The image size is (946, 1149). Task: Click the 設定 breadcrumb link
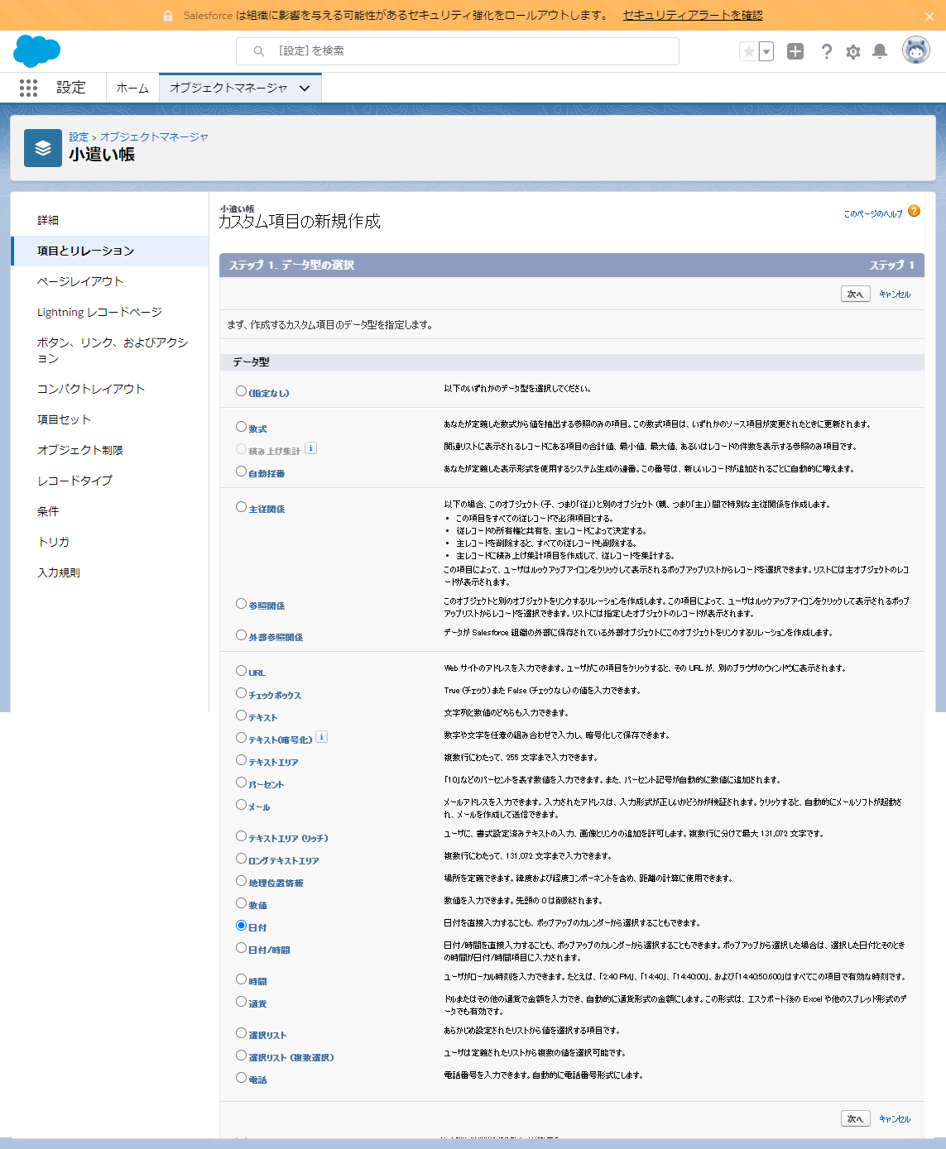(x=79, y=136)
